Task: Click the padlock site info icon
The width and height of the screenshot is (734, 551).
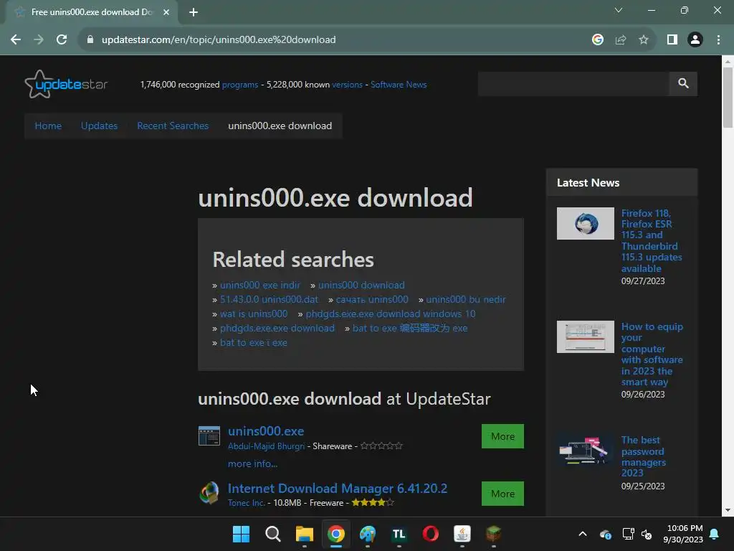Action: coord(90,40)
